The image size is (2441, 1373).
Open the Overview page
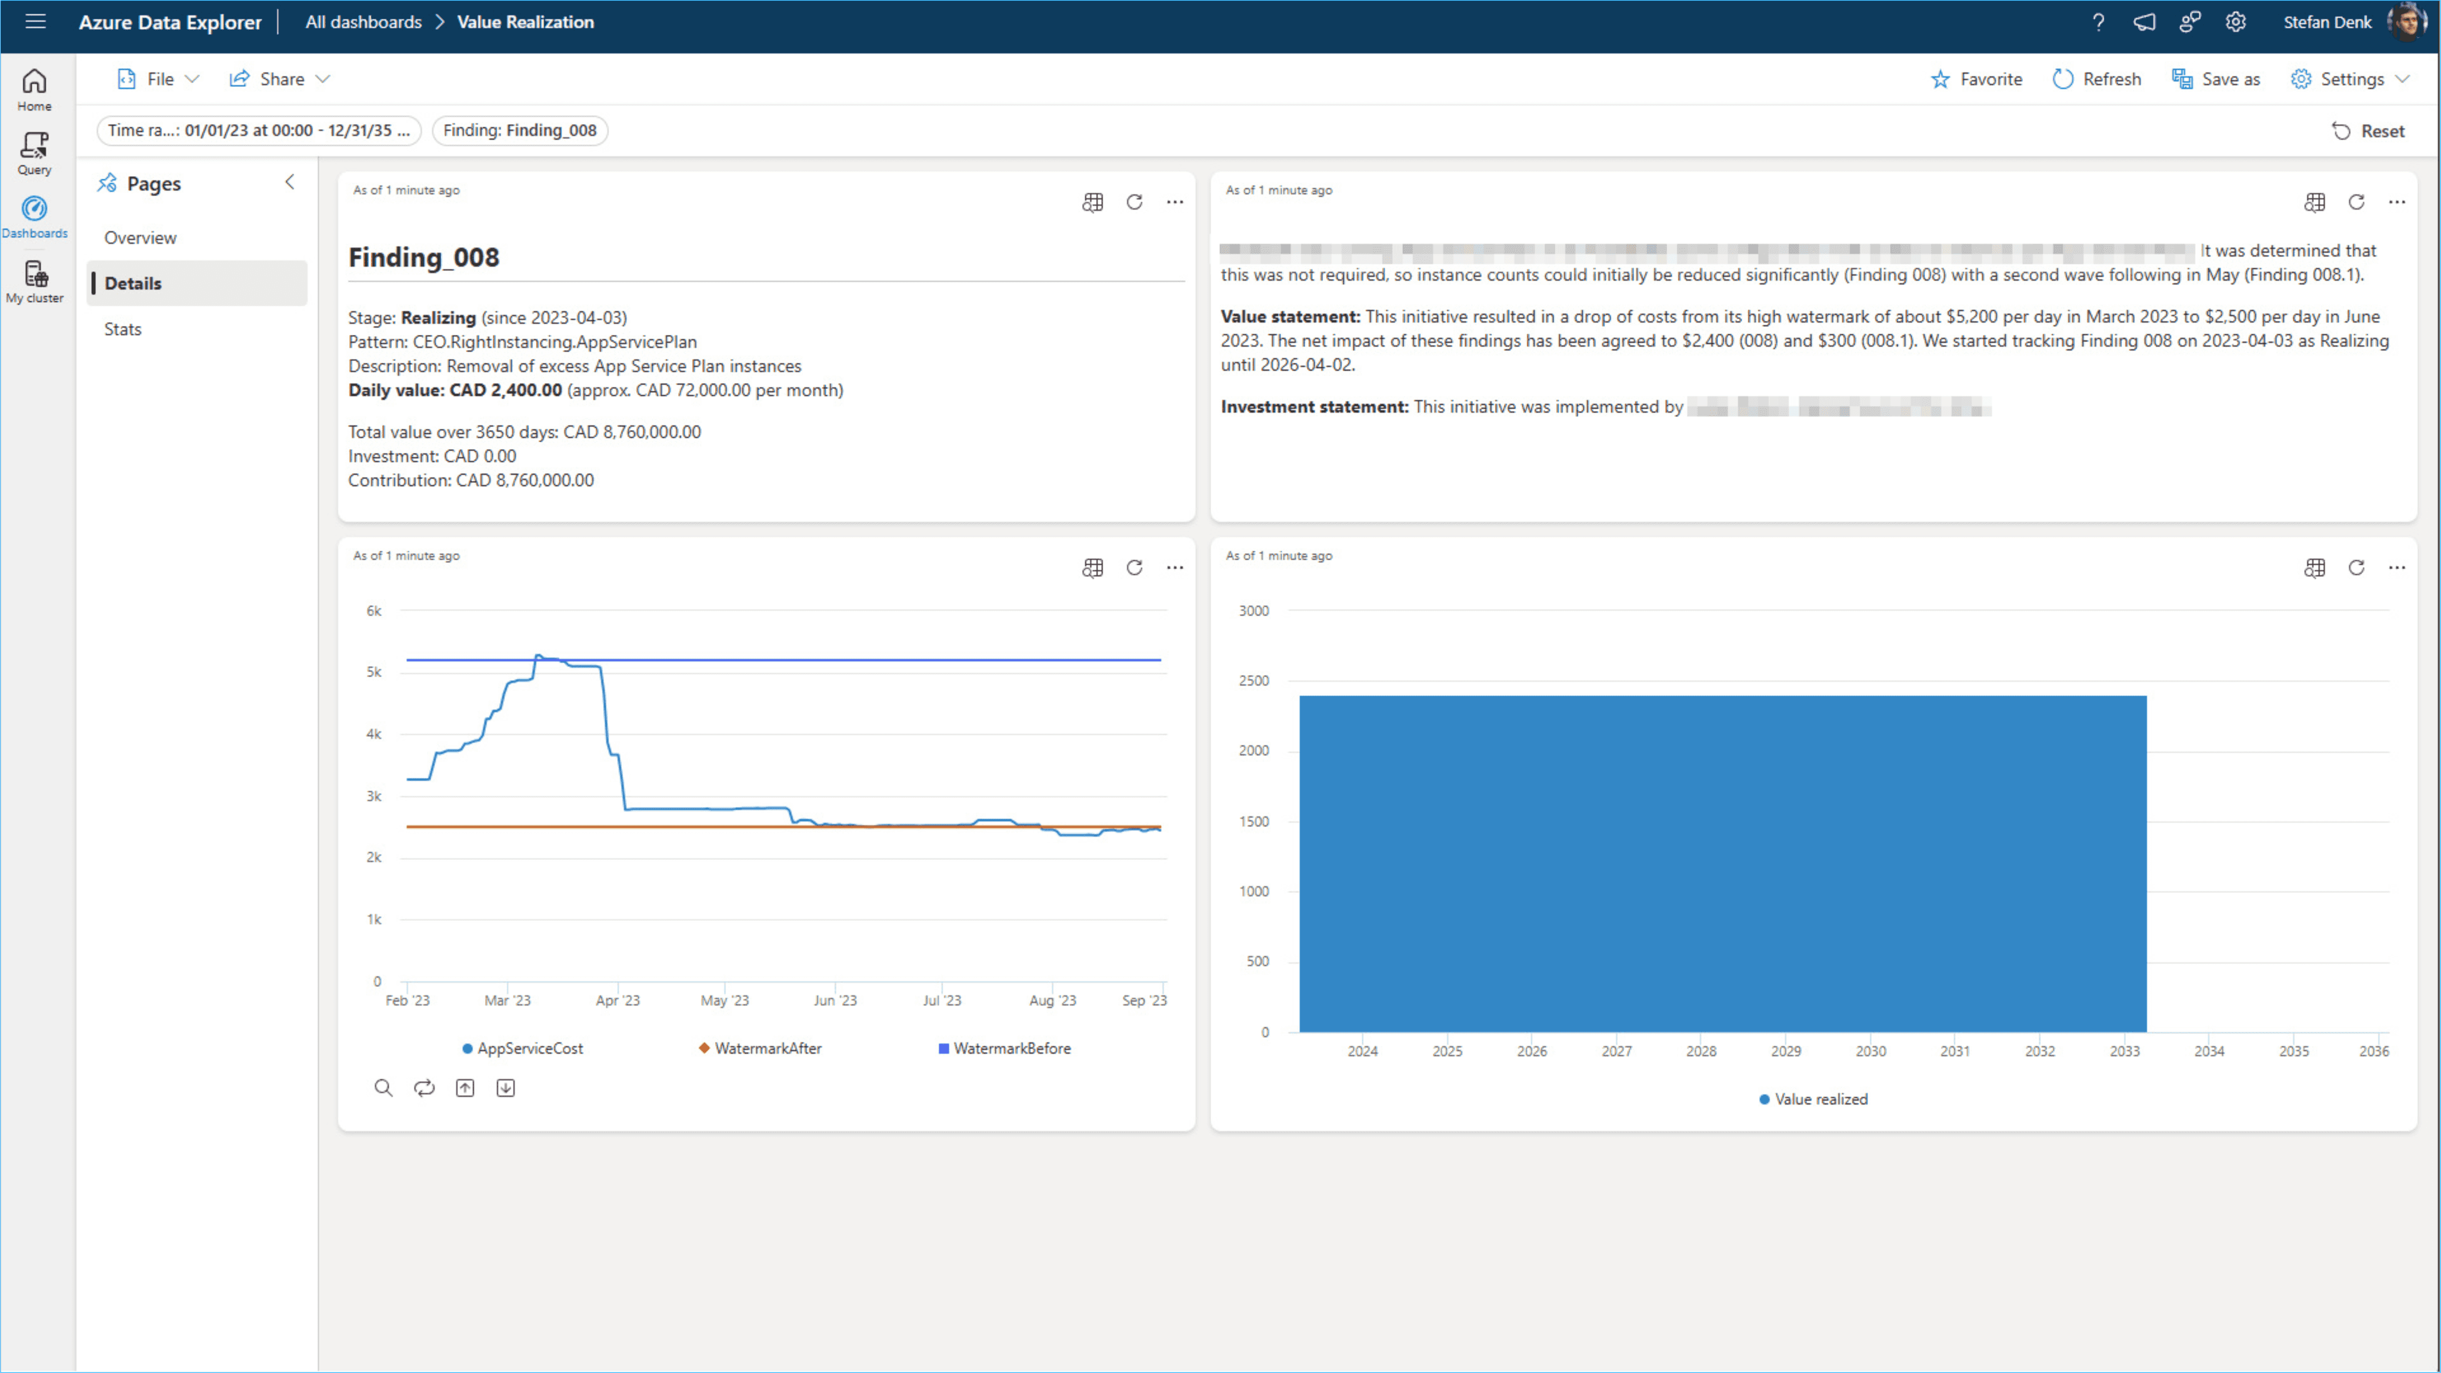pyautogui.click(x=139, y=237)
